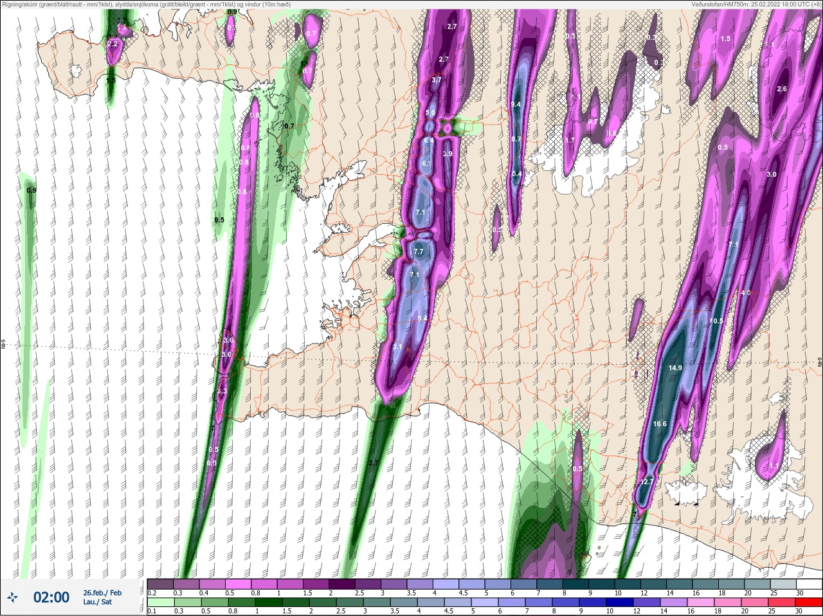Select the white 30 mm swatch in top legend row
Viewport: 823px width, 616px height.
(808, 584)
